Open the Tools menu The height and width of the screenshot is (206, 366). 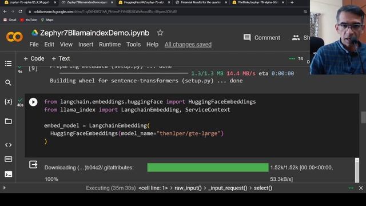(x=133, y=45)
